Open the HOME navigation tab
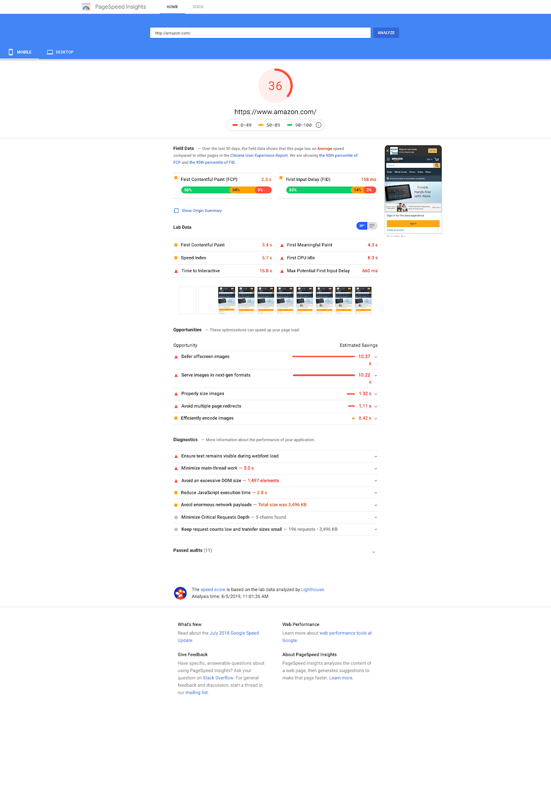Screen dimensions: 551x811 [172, 7]
